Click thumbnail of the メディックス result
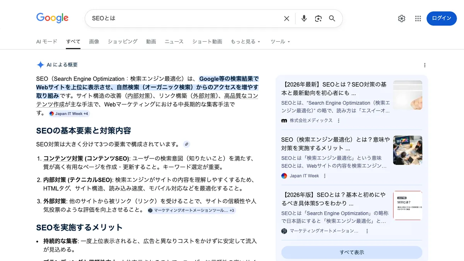The height and width of the screenshot is (261, 464). [x=408, y=95]
